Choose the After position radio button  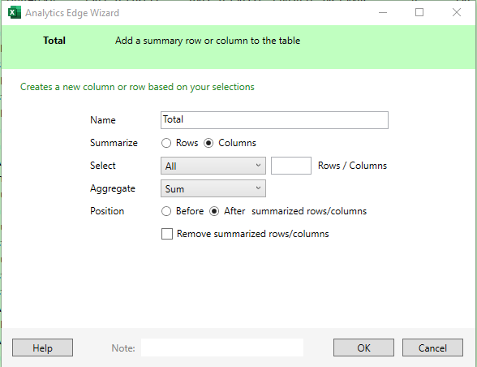(214, 211)
